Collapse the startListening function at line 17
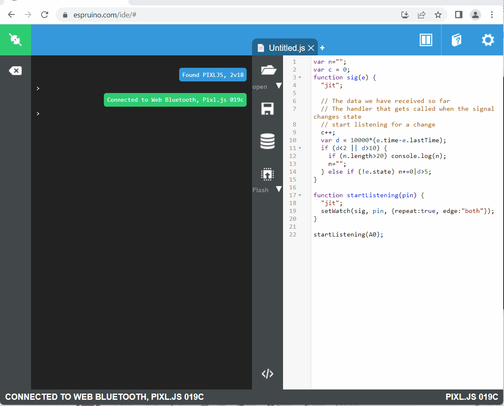 click(300, 195)
